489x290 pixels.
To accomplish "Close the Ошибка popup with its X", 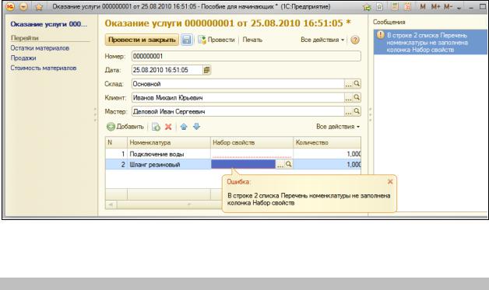I will tap(390, 182).
